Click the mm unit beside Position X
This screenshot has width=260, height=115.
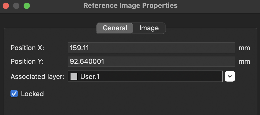(244, 48)
